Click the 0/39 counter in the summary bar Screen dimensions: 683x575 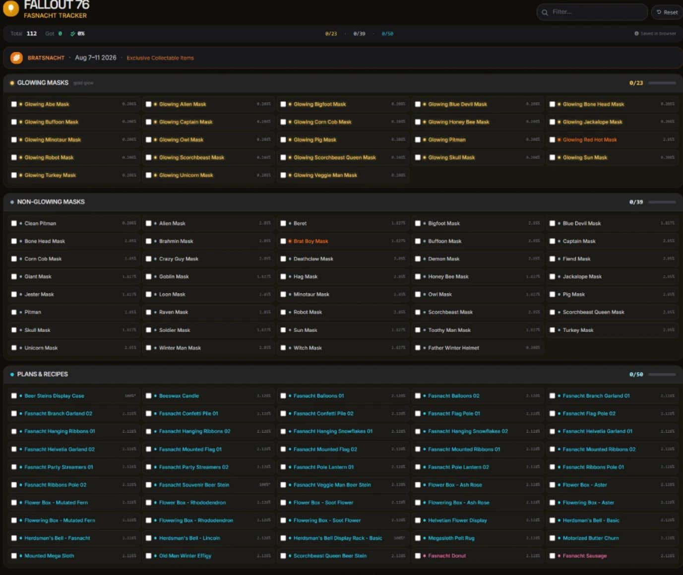359,34
